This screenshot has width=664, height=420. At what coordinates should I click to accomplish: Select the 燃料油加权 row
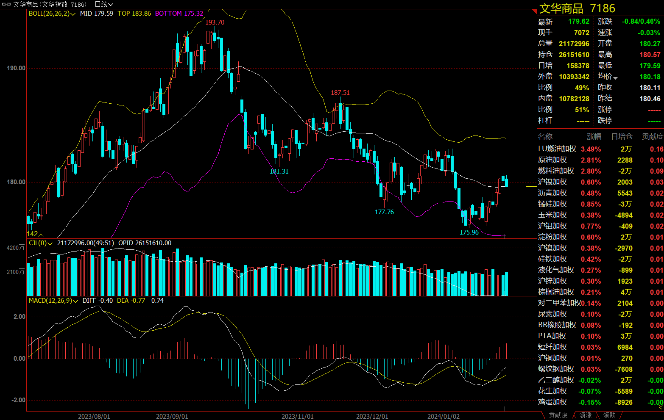600,171
